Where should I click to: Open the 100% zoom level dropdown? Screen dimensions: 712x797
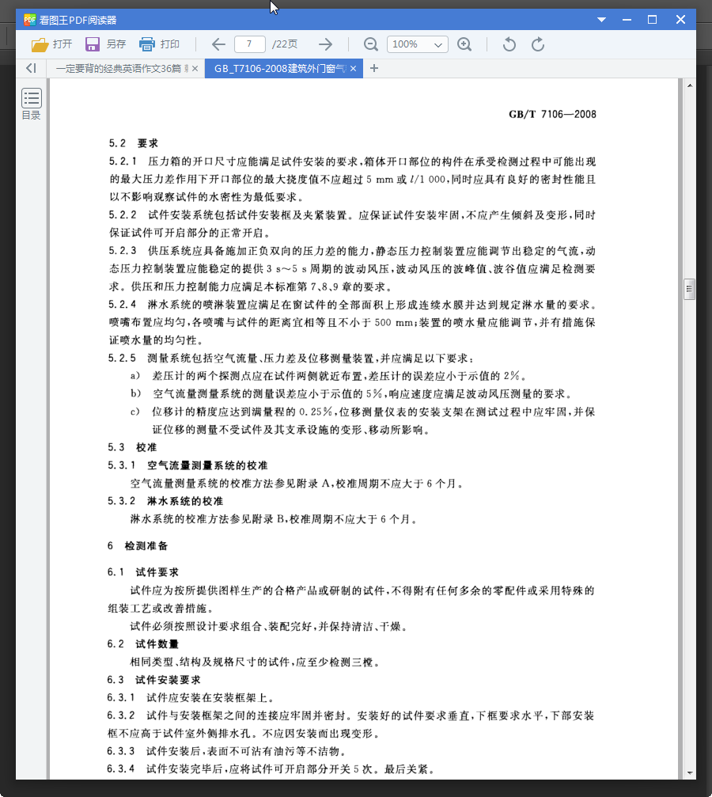[417, 44]
